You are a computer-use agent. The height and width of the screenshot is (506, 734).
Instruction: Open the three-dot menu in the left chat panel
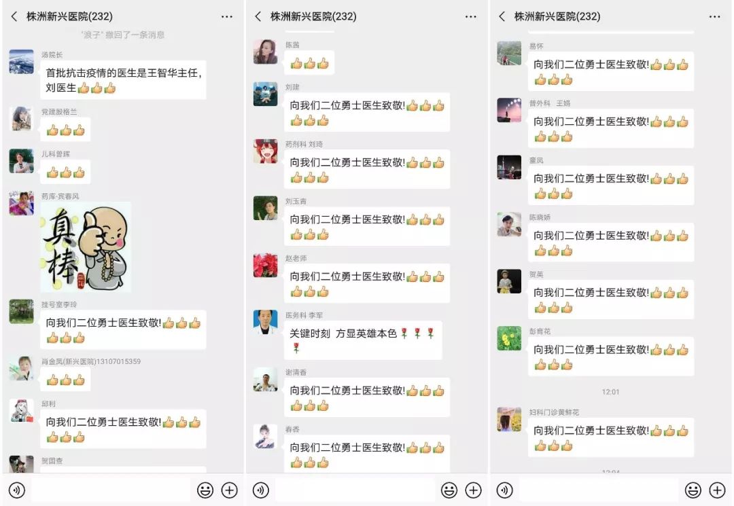(226, 17)
